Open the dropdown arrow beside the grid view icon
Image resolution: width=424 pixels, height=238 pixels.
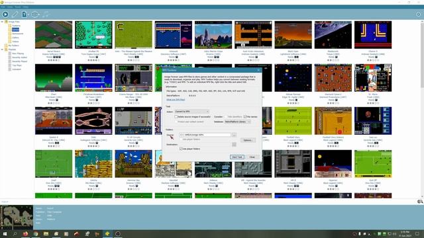coord(39,15)
